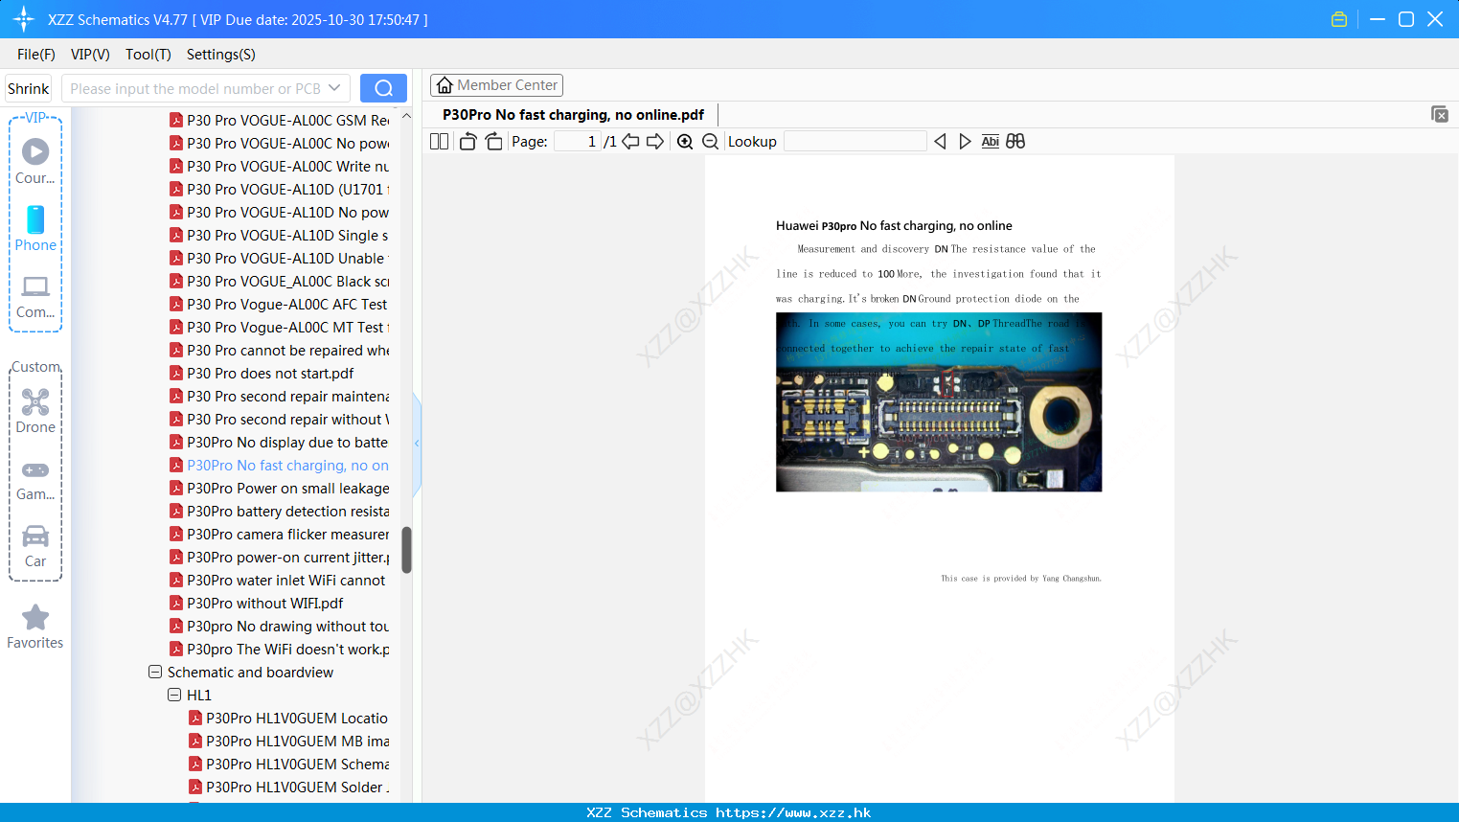Open P30Pro No display due to battery
The image size is (1459, 822).
pyautogui.click(x=279, y=443)
